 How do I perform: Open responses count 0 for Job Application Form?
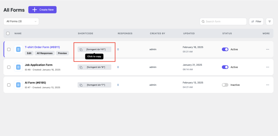[118, 67]
